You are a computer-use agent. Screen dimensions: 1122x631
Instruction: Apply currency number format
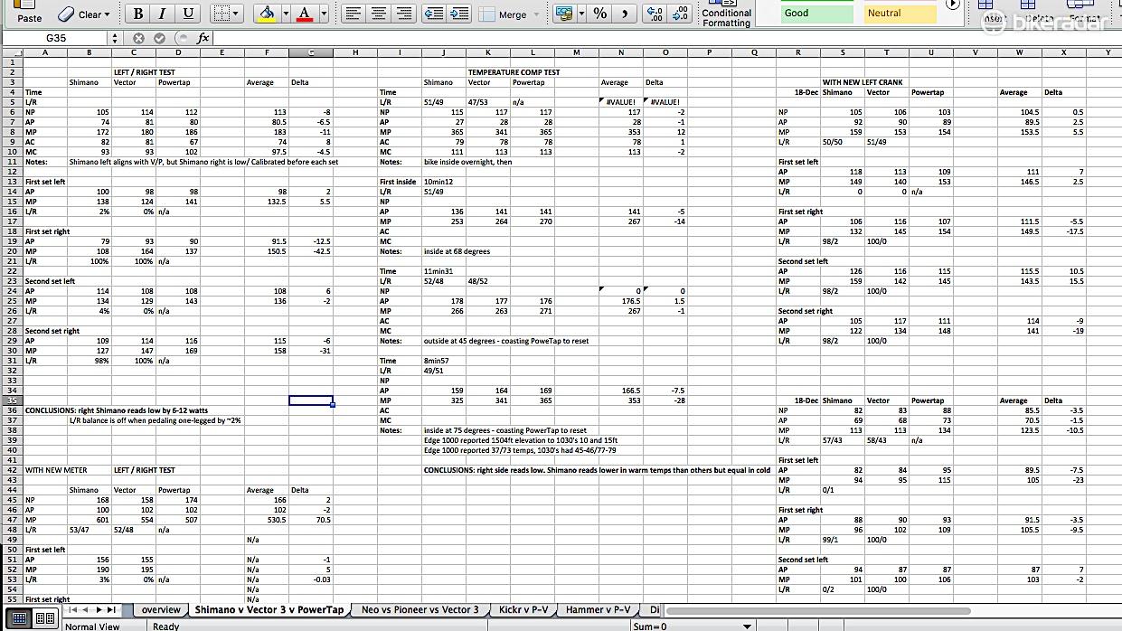(564, 14)
